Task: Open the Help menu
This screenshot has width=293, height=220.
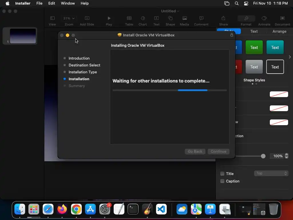Action: pyautogui.click(x=85, y=3)
